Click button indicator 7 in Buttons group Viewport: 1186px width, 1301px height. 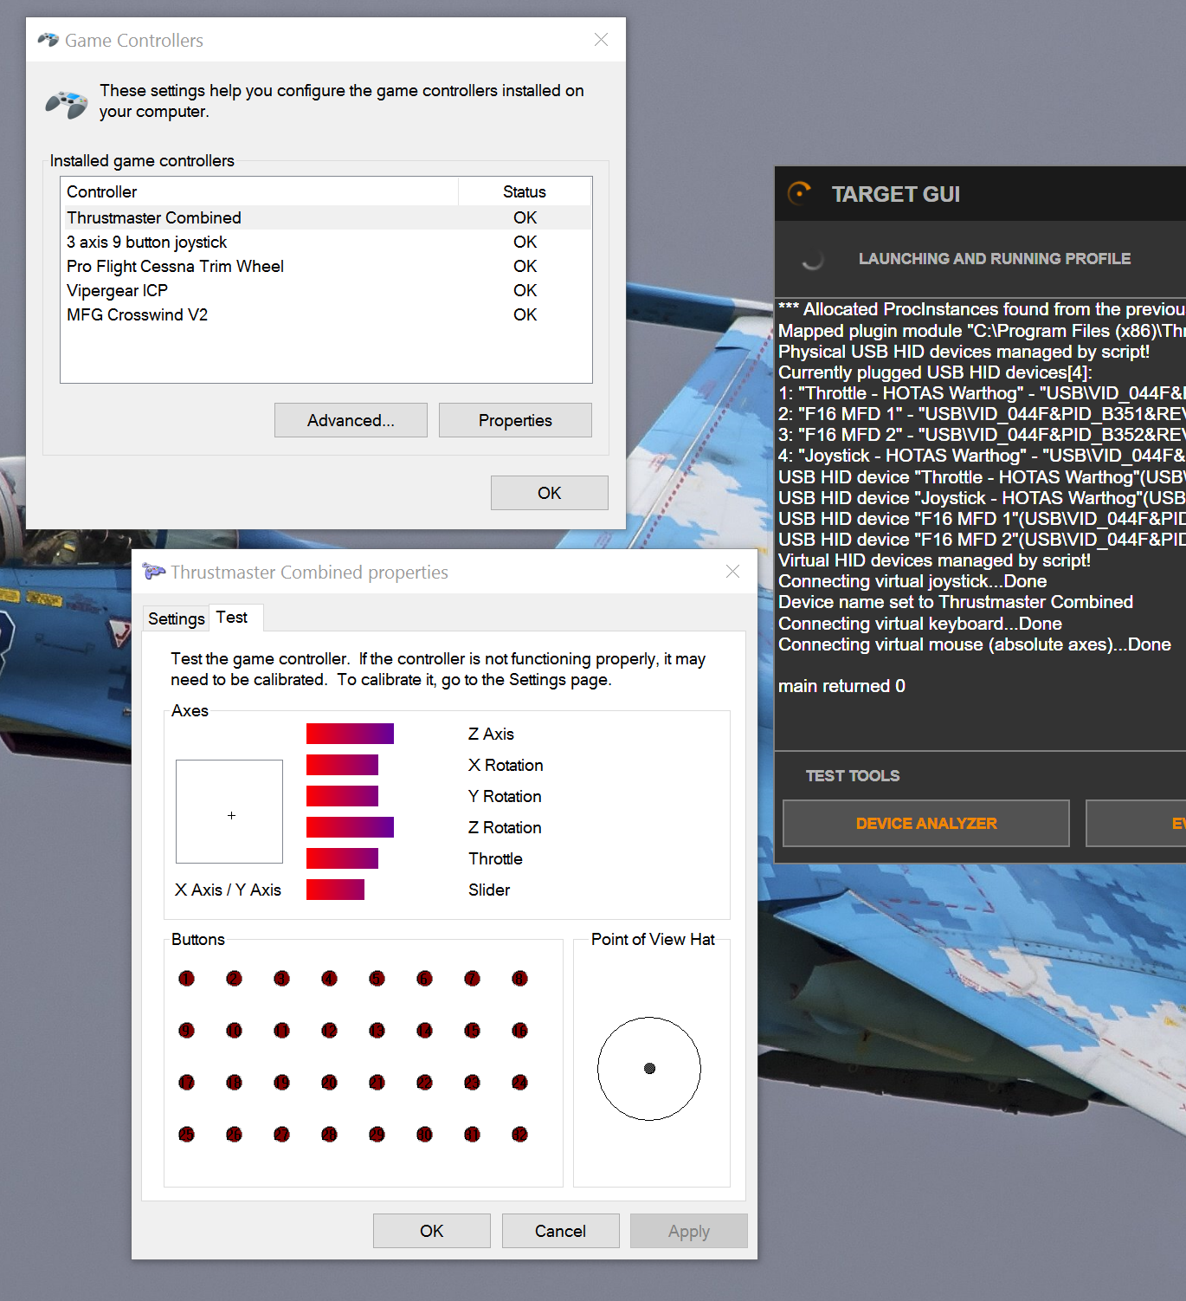point(472,979)
